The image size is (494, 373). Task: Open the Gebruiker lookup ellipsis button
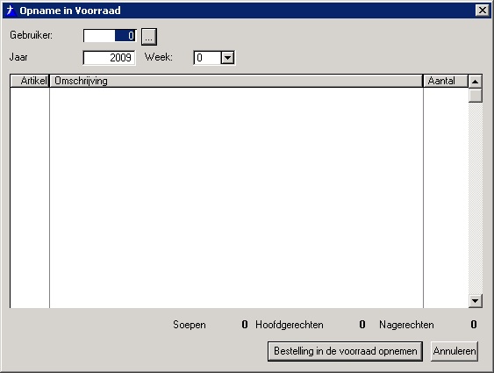(149, 37)
